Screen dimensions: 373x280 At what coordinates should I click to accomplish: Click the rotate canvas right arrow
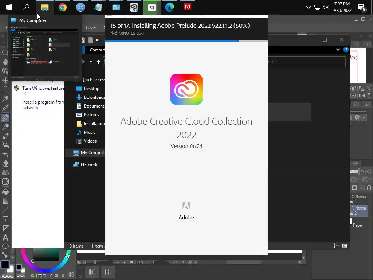[x=182, y=262]
